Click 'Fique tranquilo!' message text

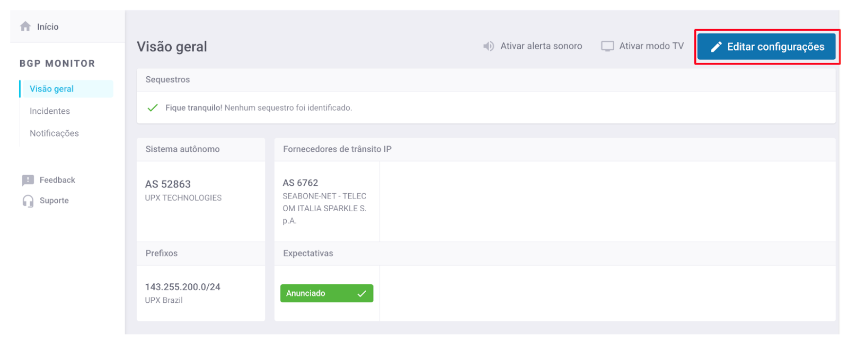[x=194, y=108]
